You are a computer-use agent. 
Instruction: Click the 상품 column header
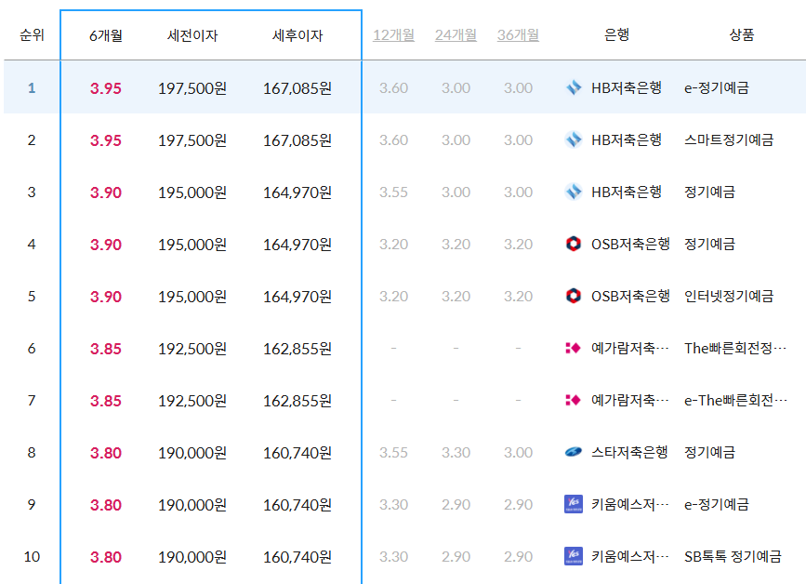click(x=741, y=34)
